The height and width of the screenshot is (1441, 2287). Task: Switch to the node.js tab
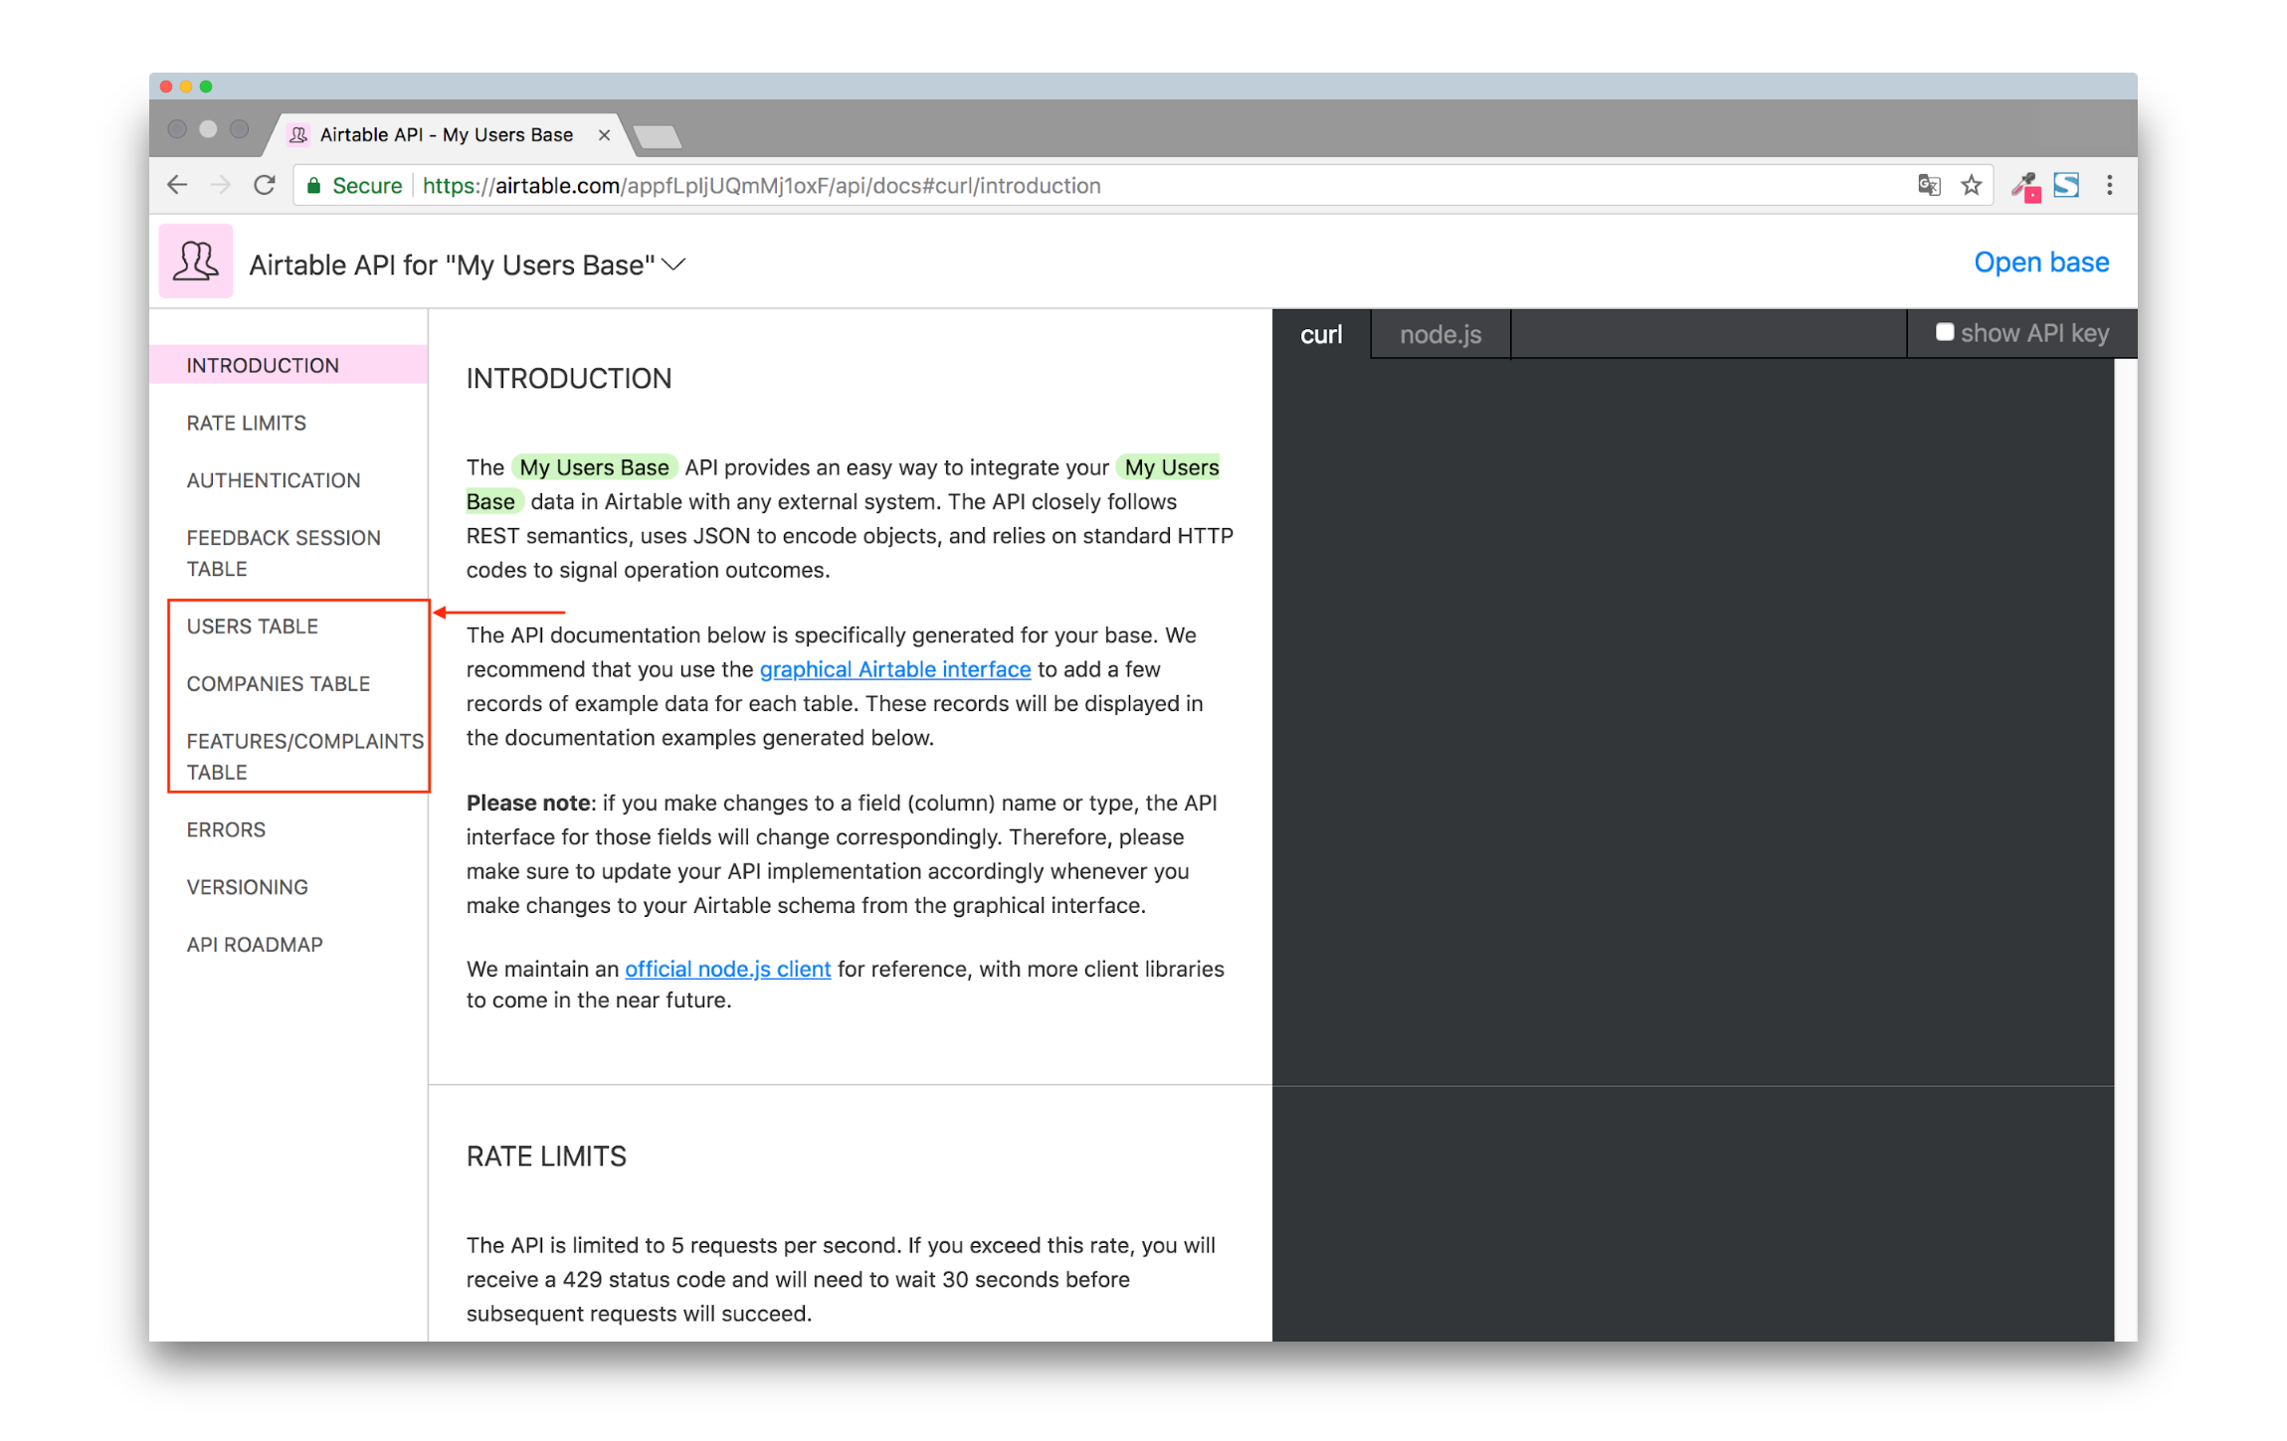click(1439, 334)
